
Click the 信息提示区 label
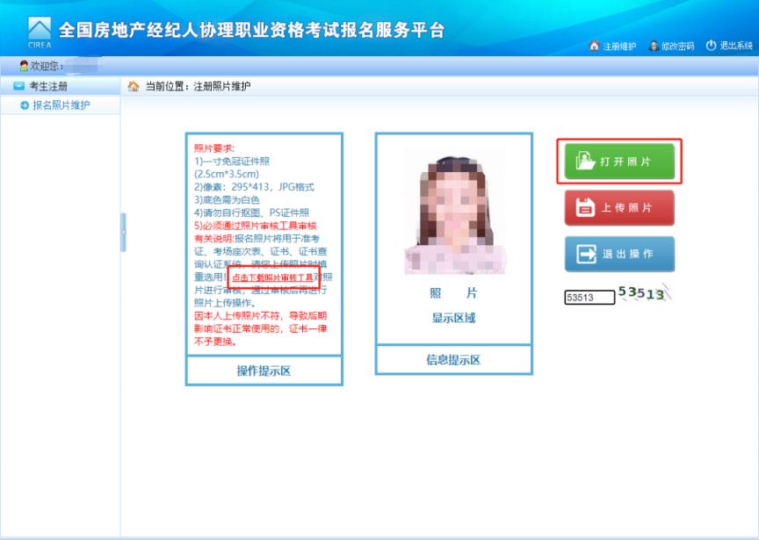click(x=453, y=360)
